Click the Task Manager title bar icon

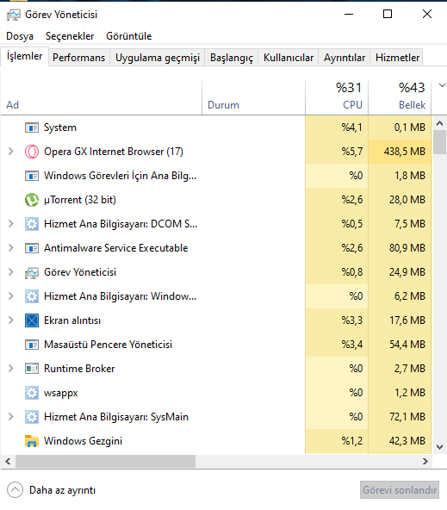13,15
